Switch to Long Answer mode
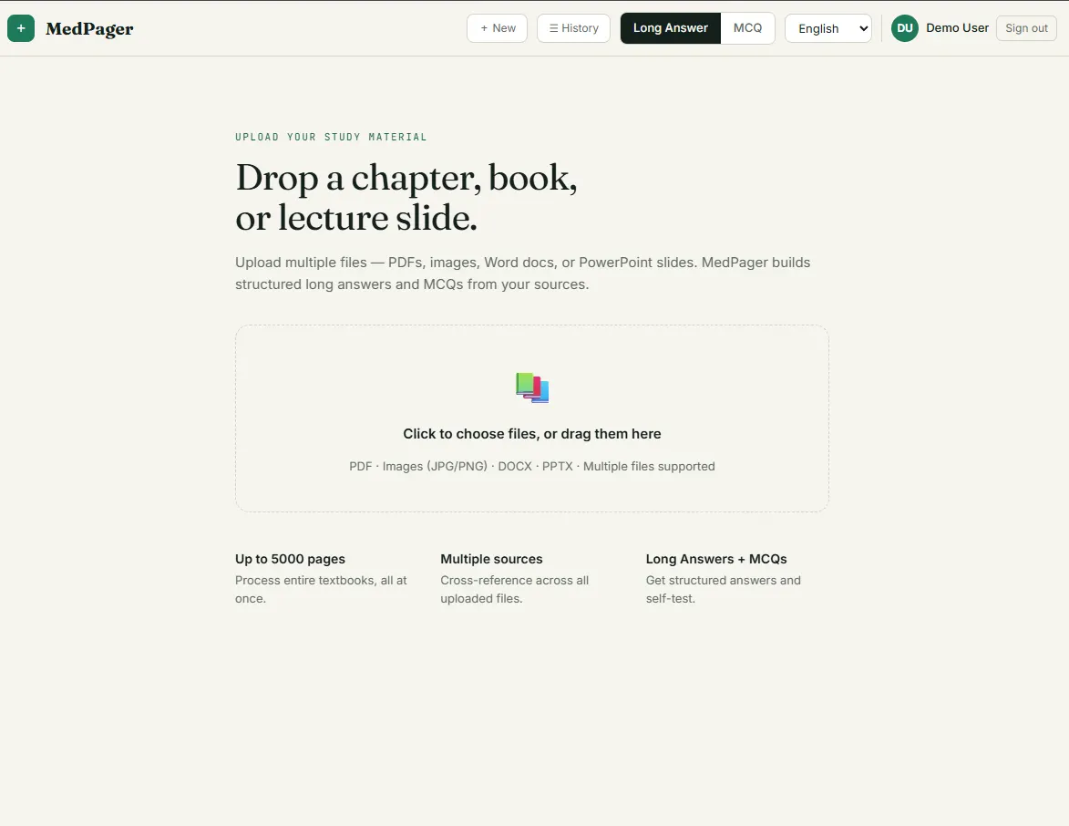 point(670,28)
